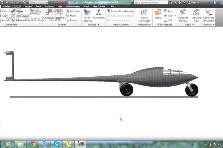Open the Axis dropdown arrow

pos(174,11)
